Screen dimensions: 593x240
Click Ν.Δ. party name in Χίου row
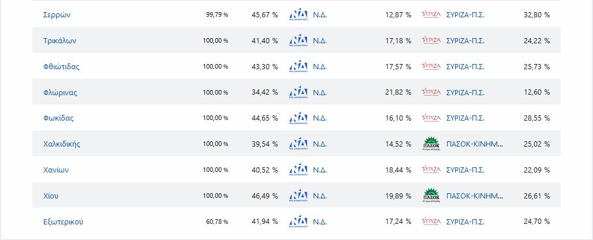click(x=321, y=196)
